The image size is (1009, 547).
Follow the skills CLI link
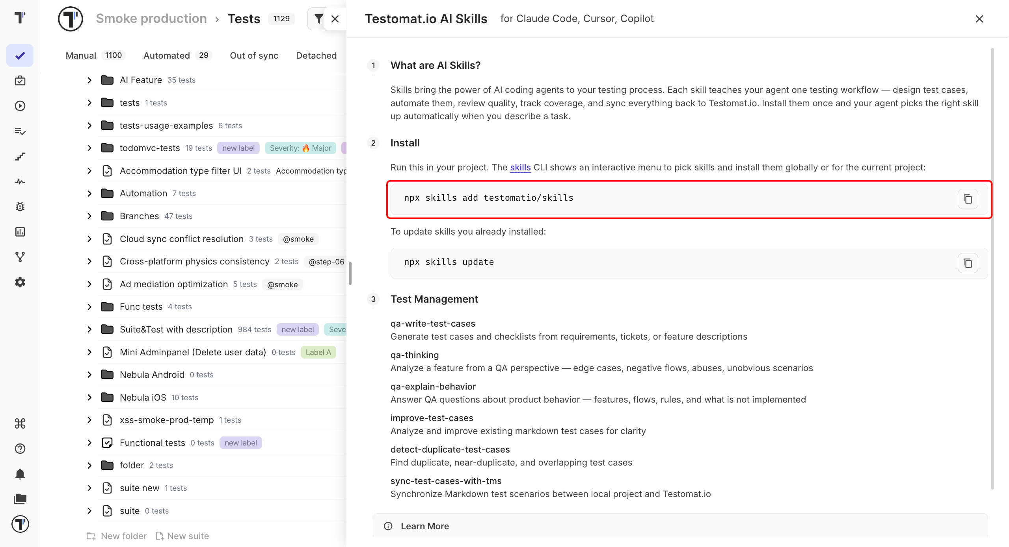tap(520, 167)
